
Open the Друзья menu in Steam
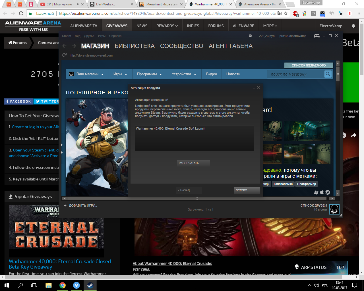click(89, 36)
